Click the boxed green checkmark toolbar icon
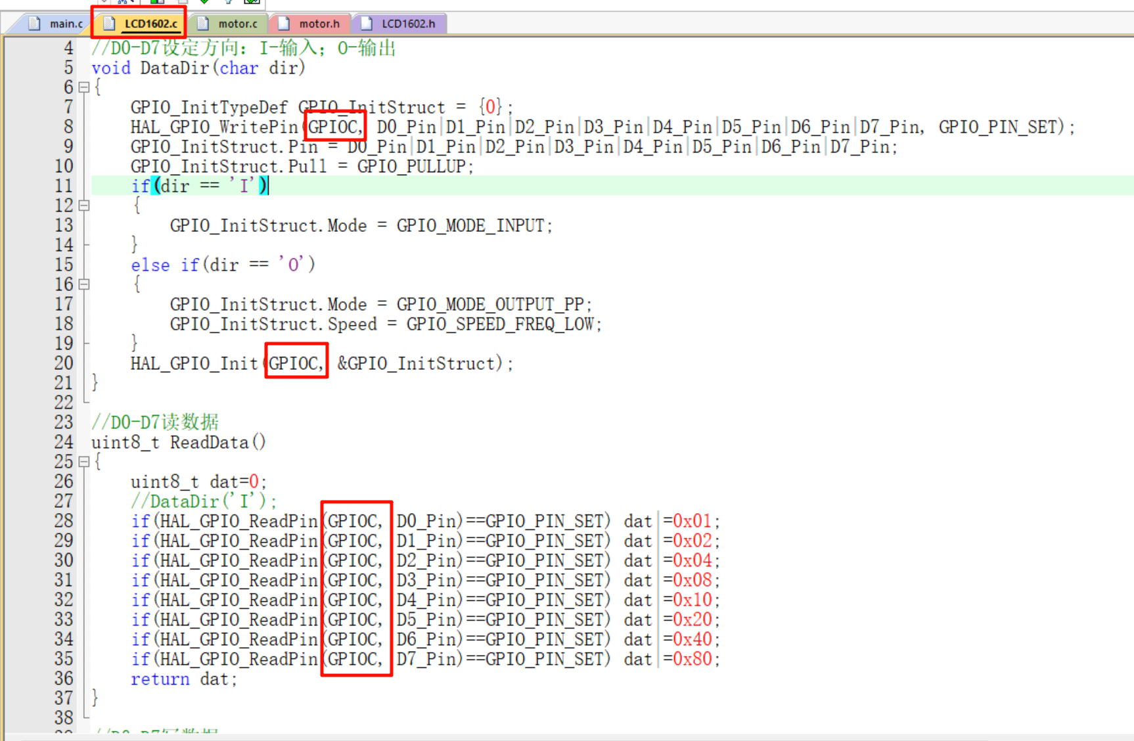 point(252,2)
